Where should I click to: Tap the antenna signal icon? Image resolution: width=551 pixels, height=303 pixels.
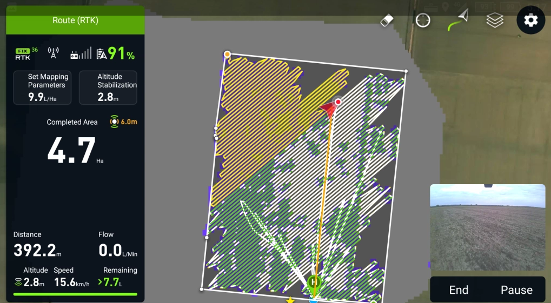tap(54, 53)
